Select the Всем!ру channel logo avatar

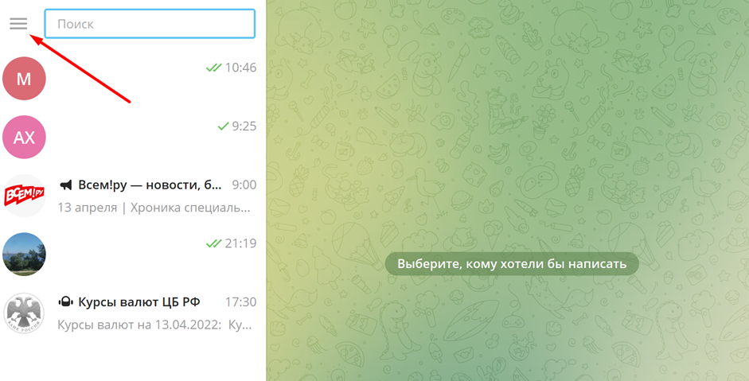[x=24, y=196]
